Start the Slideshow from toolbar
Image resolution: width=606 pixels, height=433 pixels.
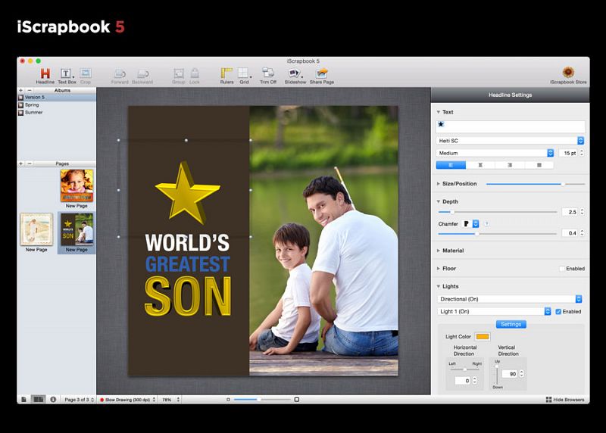(295, 74)
